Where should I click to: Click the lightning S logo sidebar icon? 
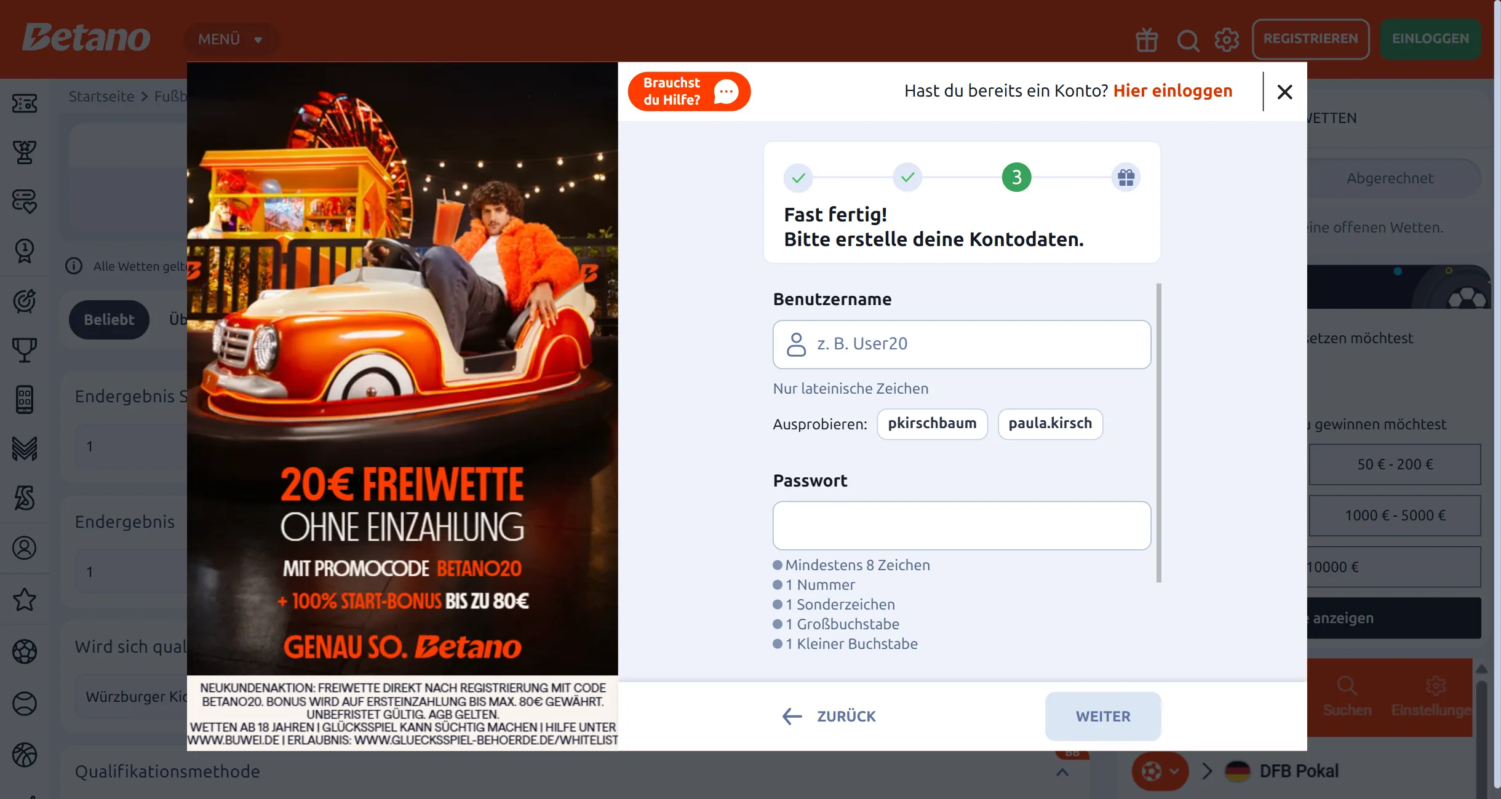tap(25, 498)
